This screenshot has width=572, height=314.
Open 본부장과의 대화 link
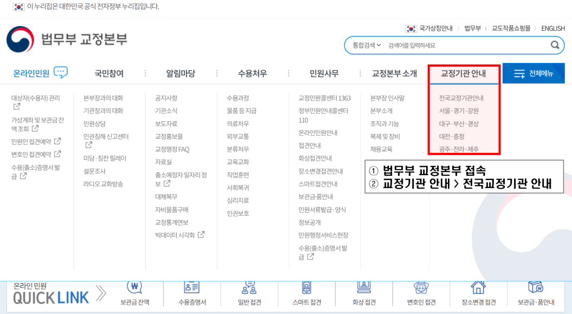coord(103,98)
